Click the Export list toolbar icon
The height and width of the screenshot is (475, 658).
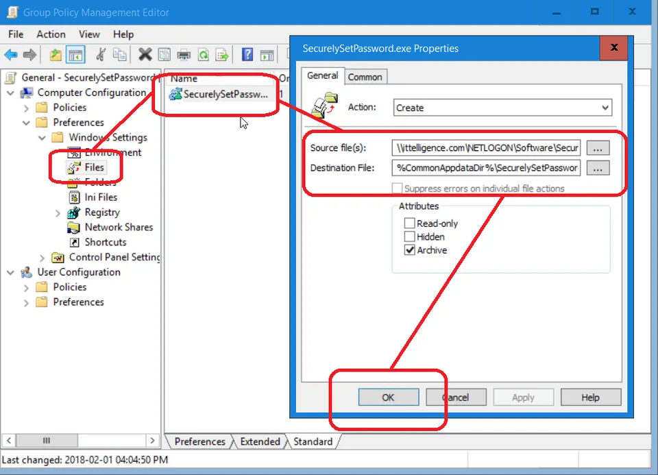click(x=222, y=55)
